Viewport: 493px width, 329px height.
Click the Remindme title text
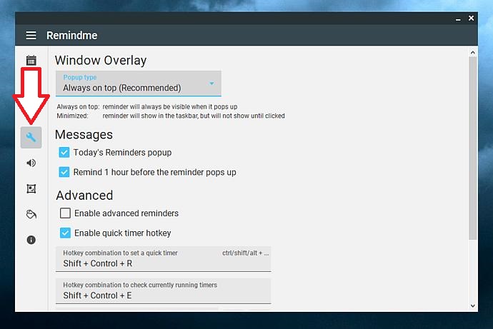(x=72, y=36)
